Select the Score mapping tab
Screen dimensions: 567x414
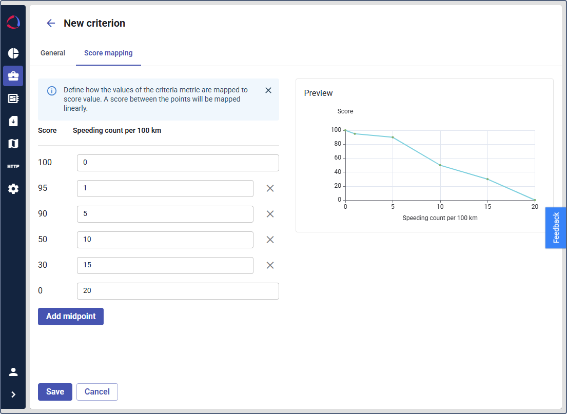pos(108,53)
